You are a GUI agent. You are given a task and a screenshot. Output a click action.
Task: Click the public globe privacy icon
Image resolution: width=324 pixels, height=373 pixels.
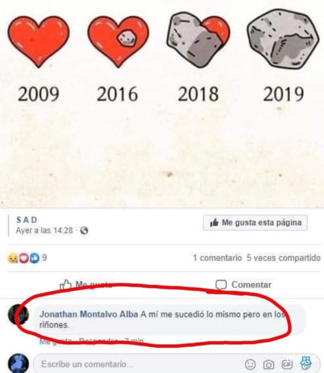pos(84,231)
